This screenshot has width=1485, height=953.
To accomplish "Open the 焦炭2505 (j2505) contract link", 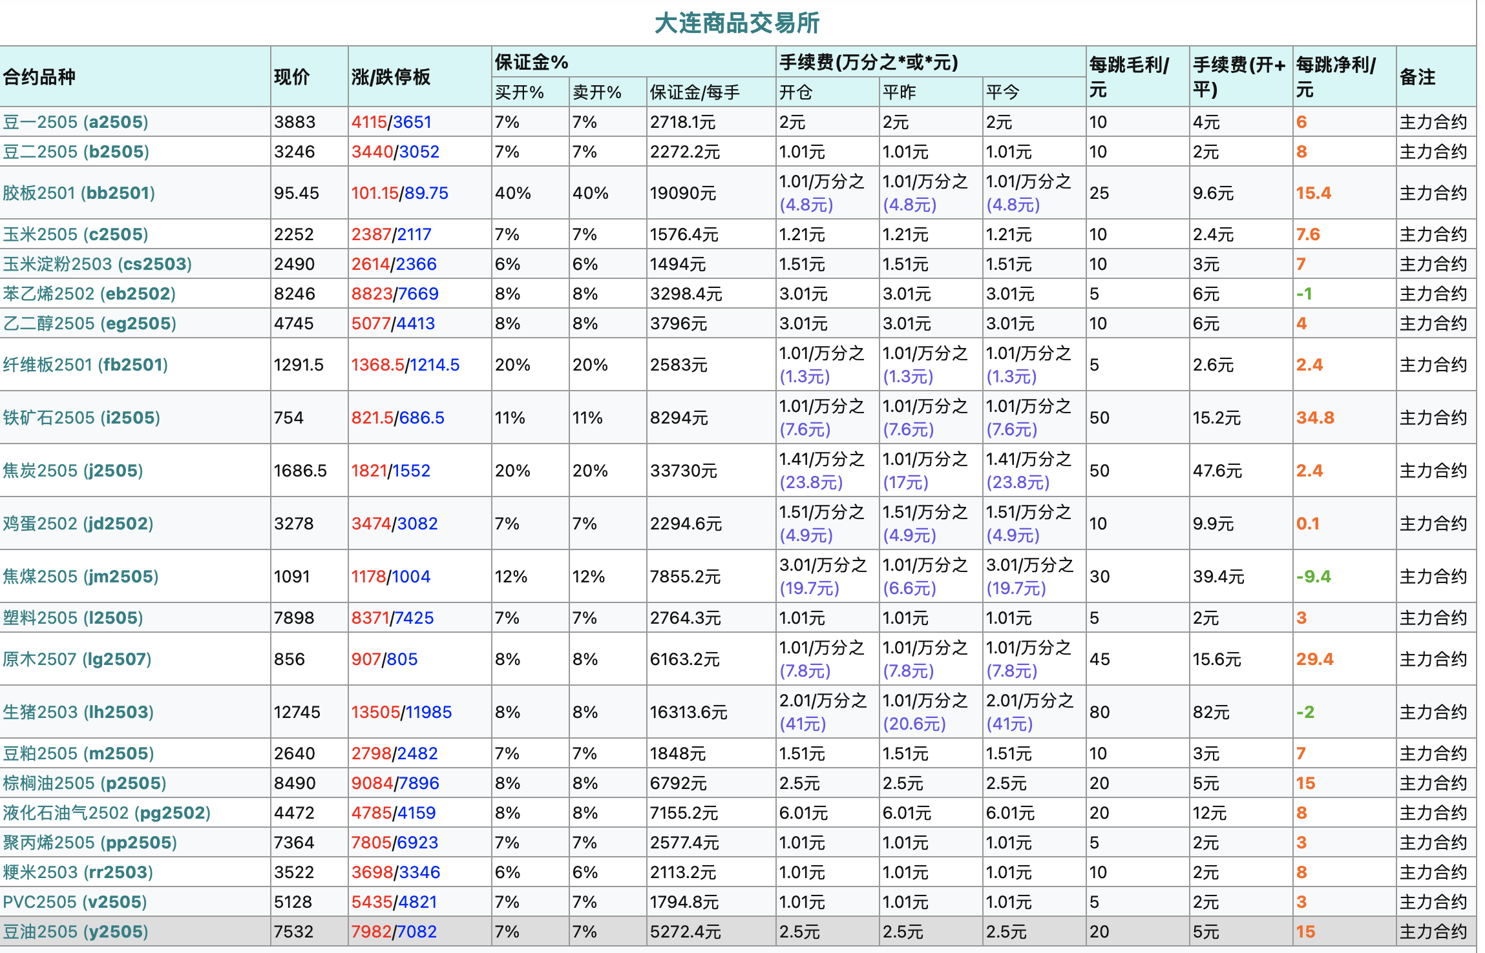I will pos(73,471).
